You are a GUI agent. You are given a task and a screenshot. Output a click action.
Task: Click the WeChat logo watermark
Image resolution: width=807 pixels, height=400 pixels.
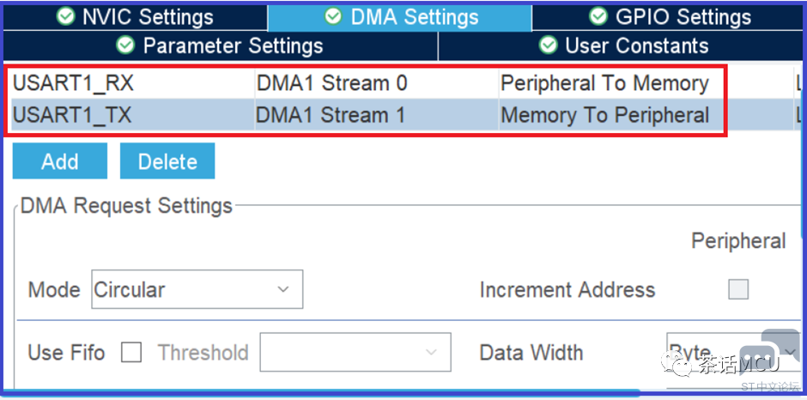(677, 364)
